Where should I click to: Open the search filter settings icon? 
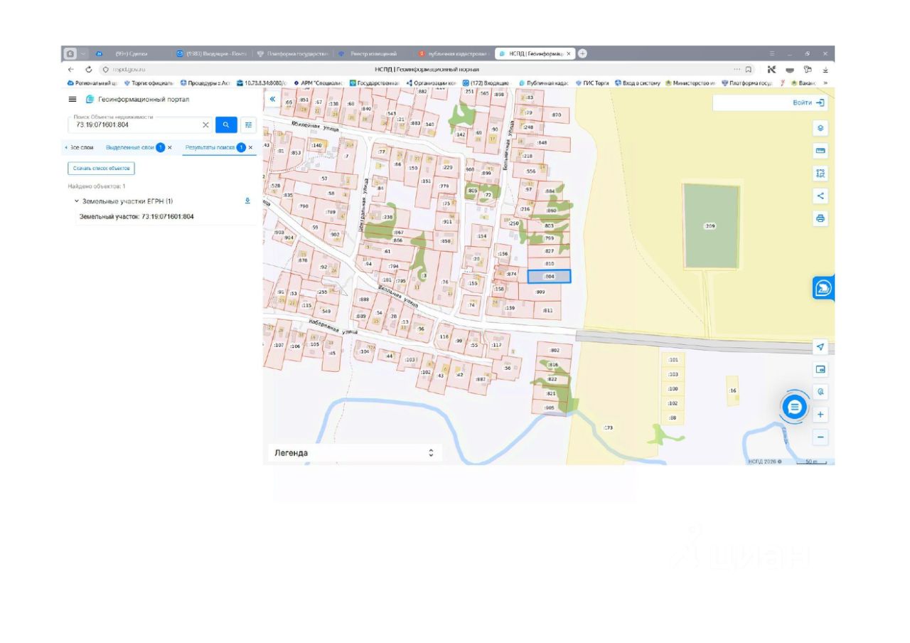click(248, 124)
